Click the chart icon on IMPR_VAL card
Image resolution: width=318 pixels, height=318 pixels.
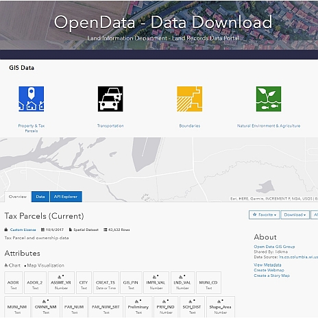154,277
